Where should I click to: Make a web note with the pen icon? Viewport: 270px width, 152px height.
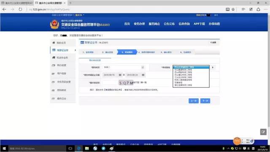click(251, 9)
